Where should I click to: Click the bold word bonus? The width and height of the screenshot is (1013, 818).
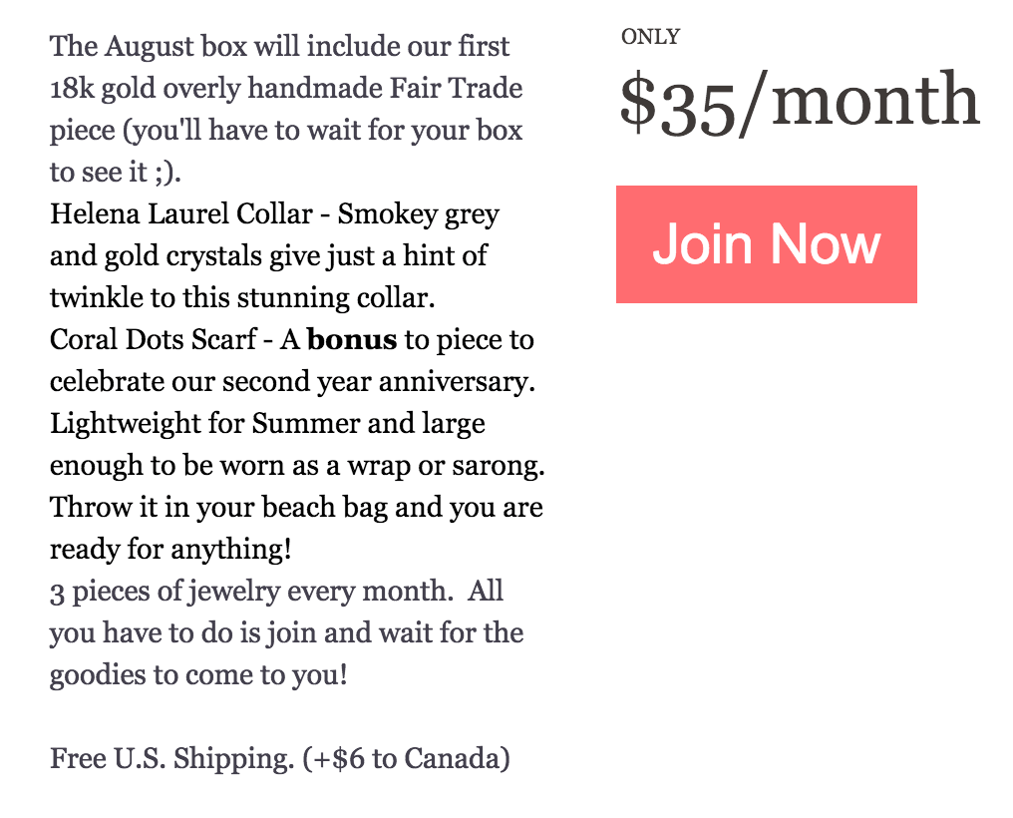click(351, 339)
